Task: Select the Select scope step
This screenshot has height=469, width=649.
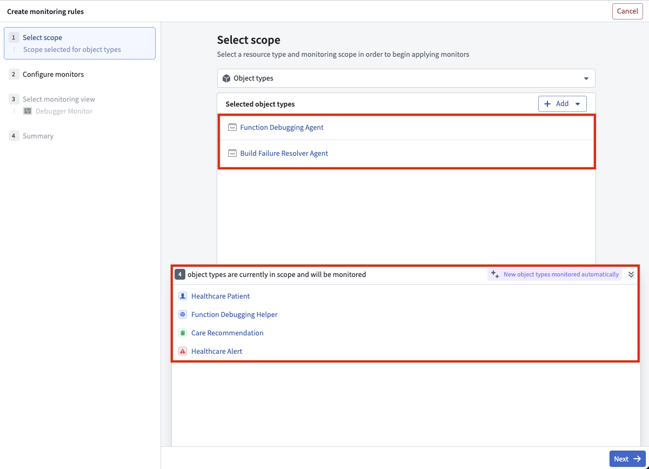Action: pos(42,38)
